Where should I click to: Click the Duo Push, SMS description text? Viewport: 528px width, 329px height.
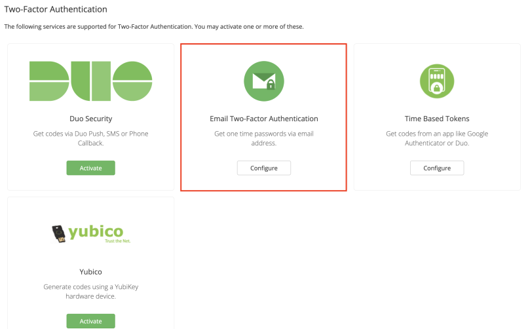(90, 138)
